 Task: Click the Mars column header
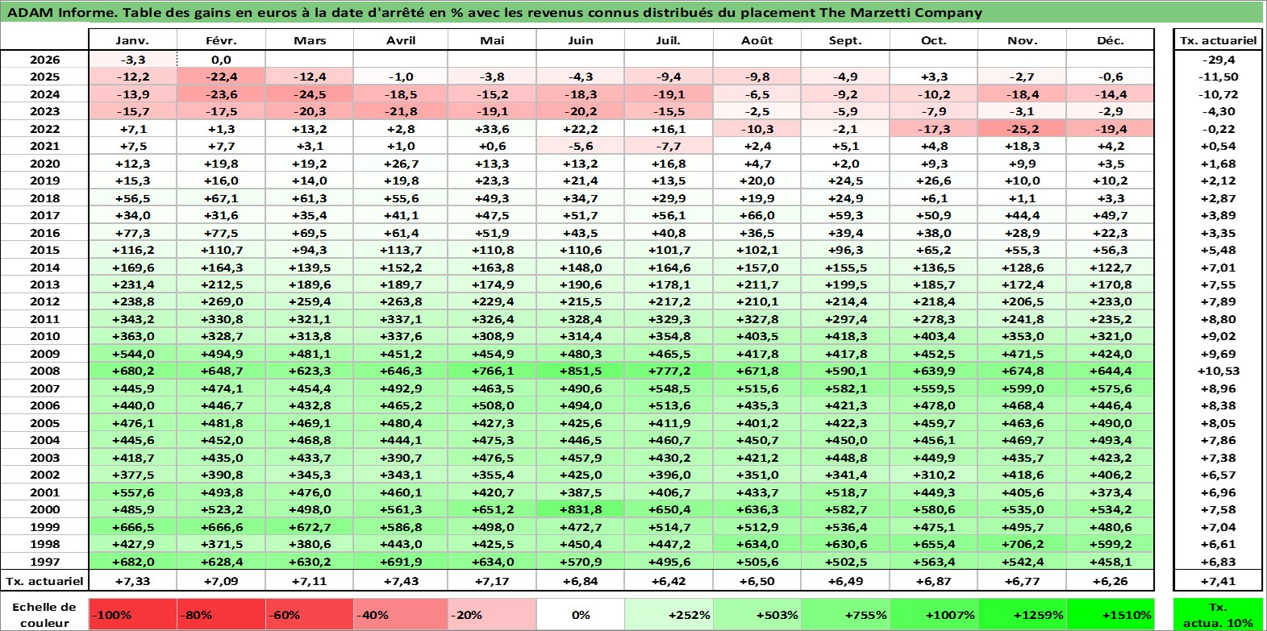(310, 40)
